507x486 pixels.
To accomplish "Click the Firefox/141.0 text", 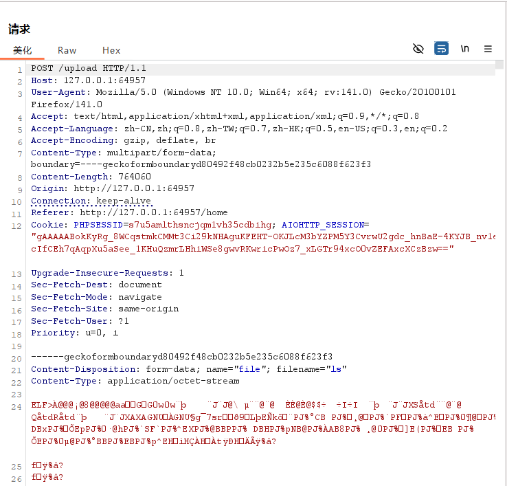I will click(x=67, y=104).
